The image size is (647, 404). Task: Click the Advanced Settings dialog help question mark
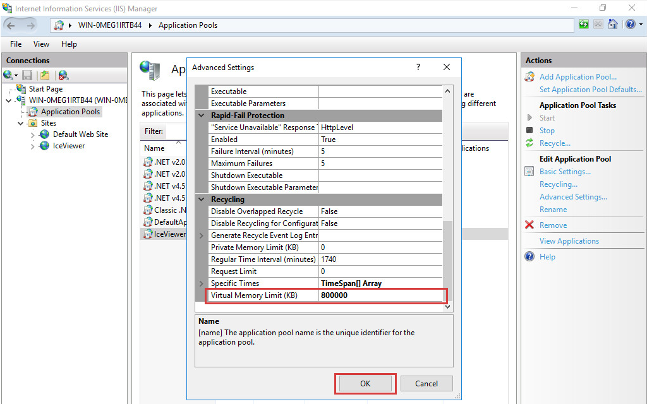[x=418, y=67]
